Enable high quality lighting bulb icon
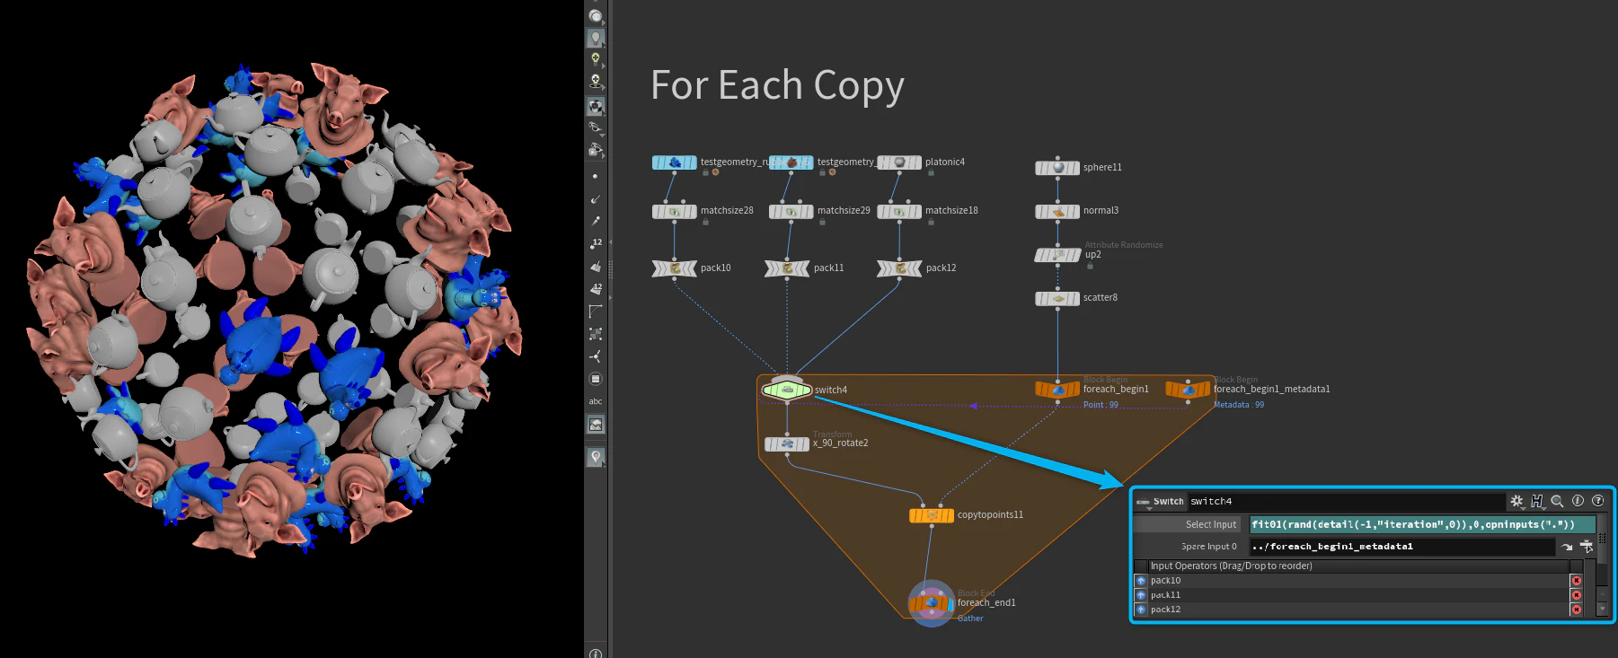 tap(595, 59)
